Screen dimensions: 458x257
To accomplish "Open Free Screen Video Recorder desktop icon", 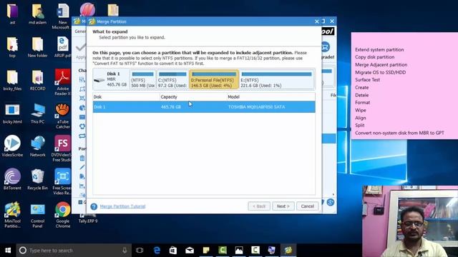I will pyautogui.click(x=63, y=181).
